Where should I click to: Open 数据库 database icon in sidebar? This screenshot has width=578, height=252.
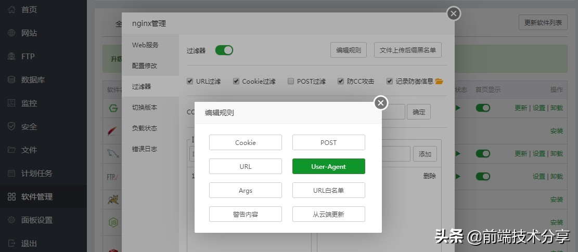click(11, 79)
